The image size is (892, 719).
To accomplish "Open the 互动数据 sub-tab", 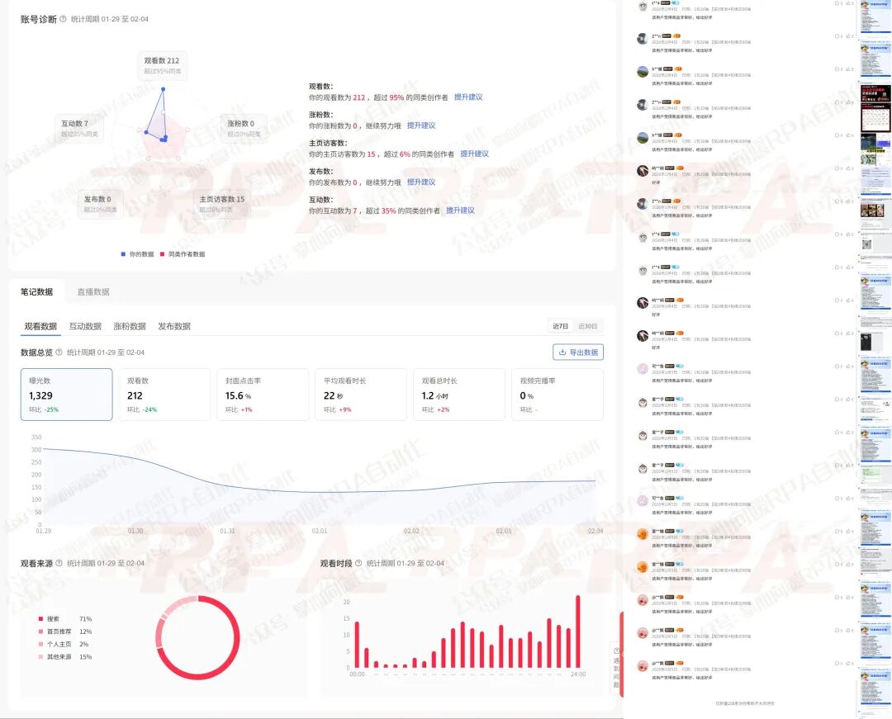I will (x=85, y=326).
